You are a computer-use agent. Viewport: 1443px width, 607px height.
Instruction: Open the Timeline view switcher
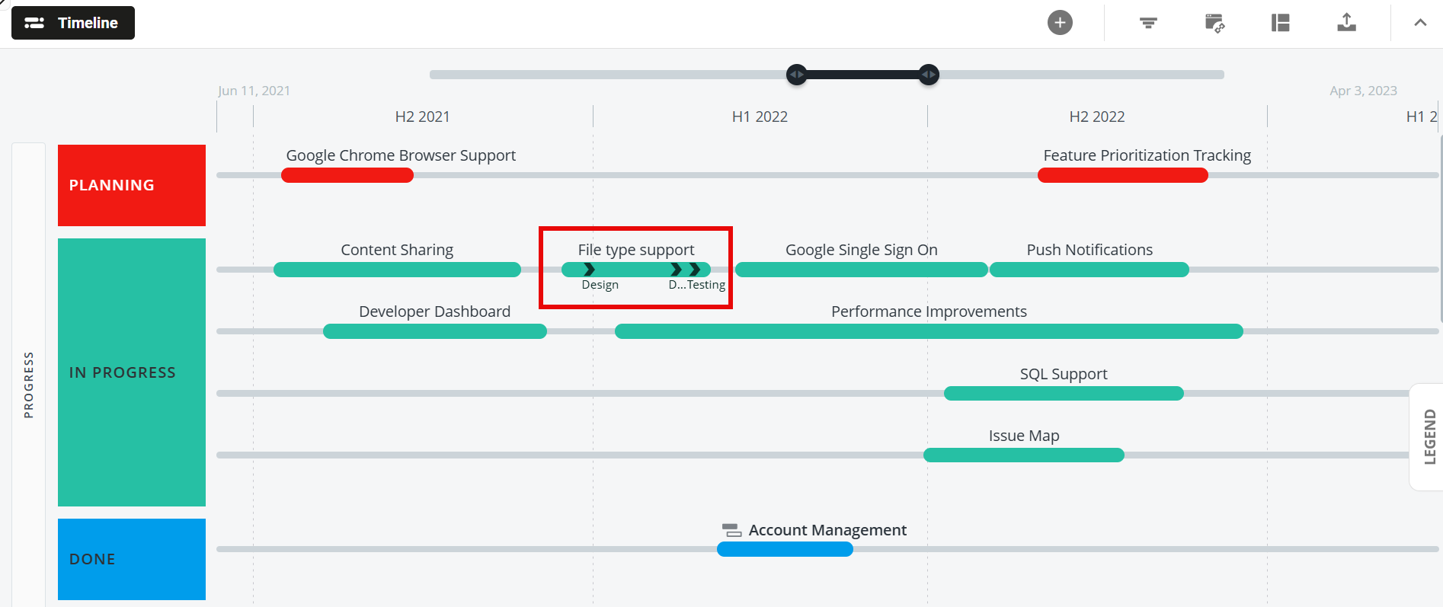73,23
